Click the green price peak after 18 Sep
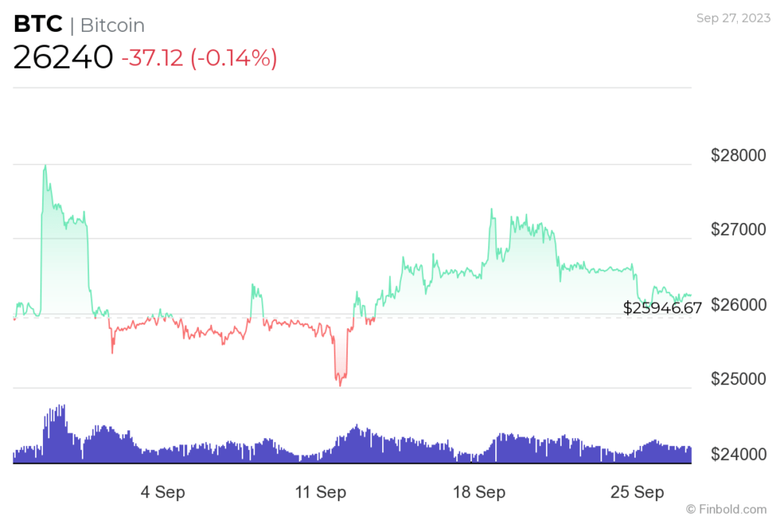 click(x=491, y=210)
